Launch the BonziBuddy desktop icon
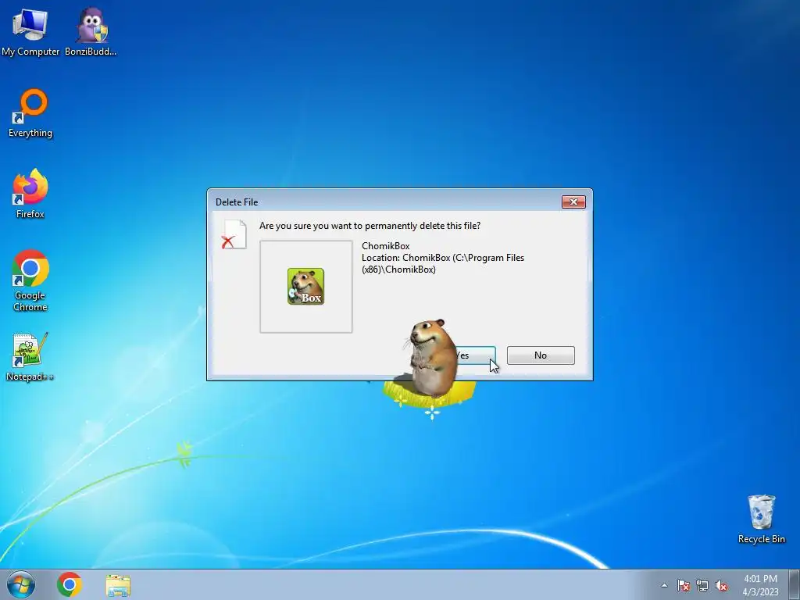Viewport: 800px width, 600px height. click(x=91, y=31)
